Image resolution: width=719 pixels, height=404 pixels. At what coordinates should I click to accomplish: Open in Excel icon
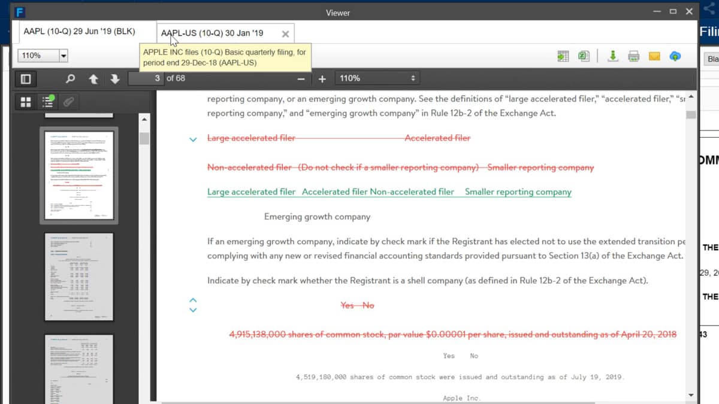(584, 56)
